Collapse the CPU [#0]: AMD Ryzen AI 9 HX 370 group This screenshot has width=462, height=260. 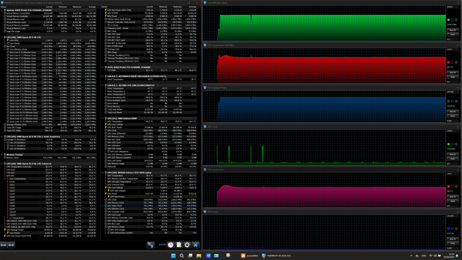(2, 37)
